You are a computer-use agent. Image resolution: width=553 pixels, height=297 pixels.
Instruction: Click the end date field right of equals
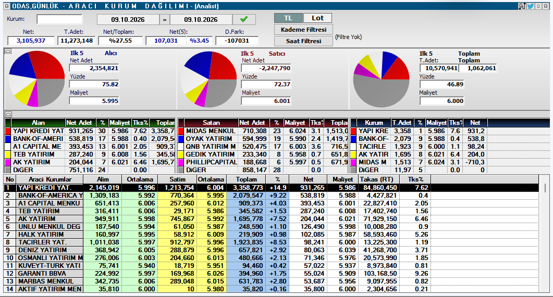point(201,20)
